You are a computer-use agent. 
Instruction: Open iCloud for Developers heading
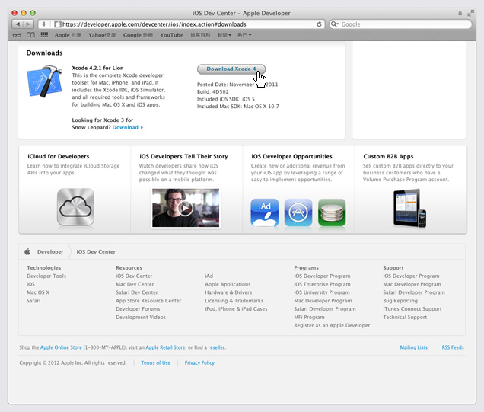(x=59, y=156)
